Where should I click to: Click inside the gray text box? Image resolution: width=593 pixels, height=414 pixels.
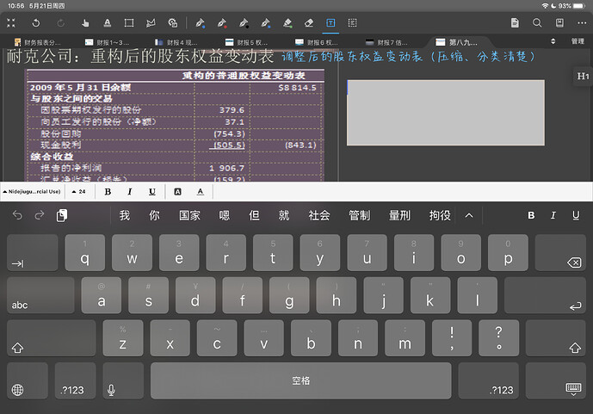[446, 112]
